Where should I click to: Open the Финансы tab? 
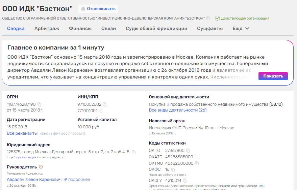80,29
